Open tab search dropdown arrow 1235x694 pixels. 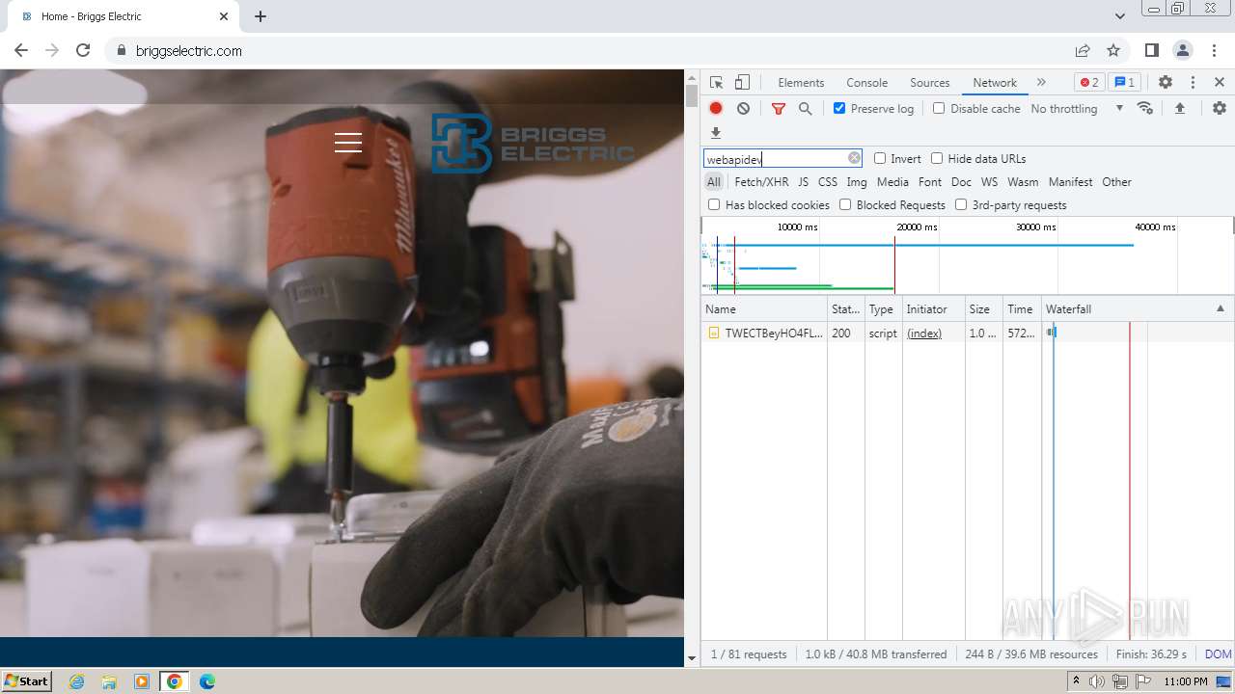coord(1119,16)
